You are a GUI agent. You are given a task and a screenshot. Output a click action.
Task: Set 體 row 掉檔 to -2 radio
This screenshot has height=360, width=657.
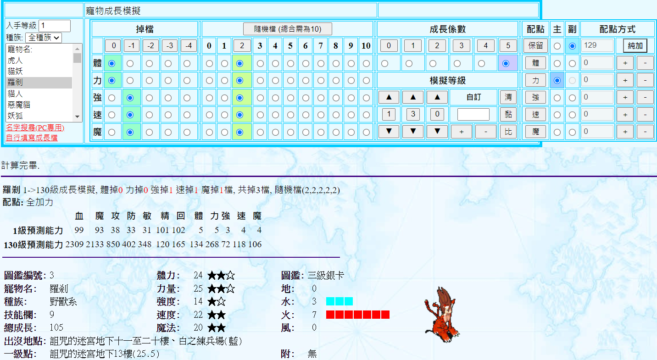(x=149, y=63)
